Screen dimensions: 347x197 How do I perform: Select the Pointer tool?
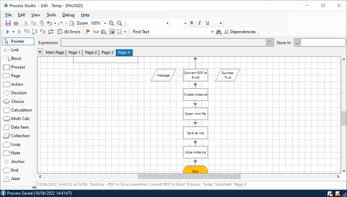point(18,41)
